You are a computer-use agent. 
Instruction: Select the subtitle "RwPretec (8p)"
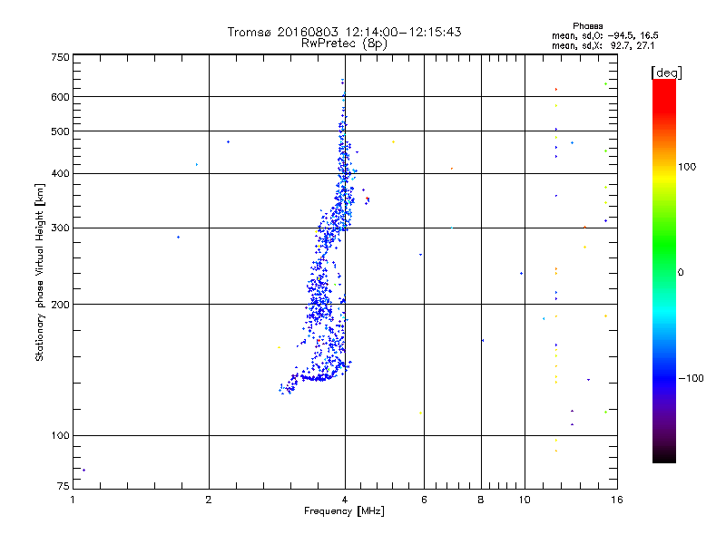(344, 44)
